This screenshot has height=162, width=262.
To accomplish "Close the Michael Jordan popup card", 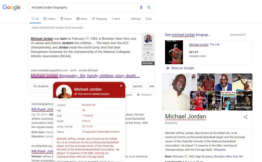I will pyautogui.click(x=121, y=86).
